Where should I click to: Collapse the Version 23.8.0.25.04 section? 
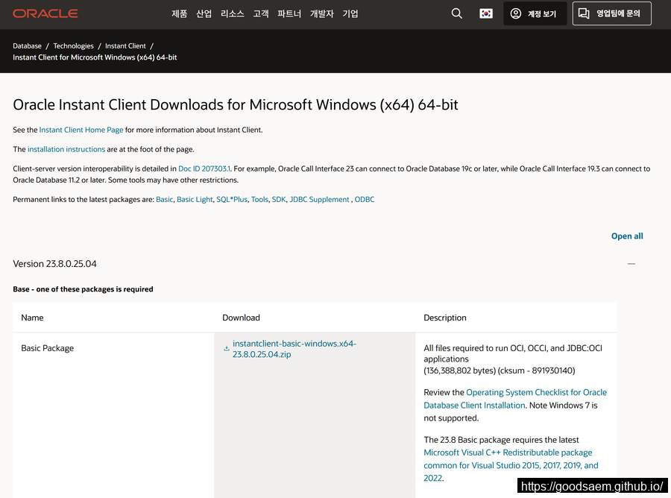[x=631, y=264]
